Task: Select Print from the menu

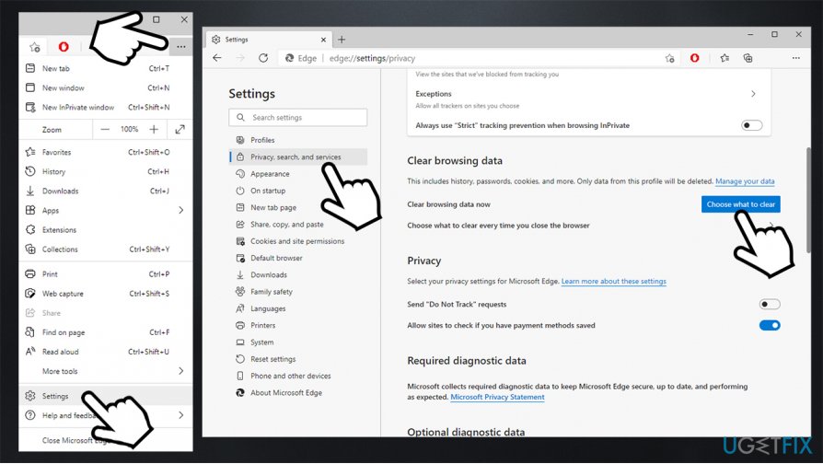Action: pos(106,274)
